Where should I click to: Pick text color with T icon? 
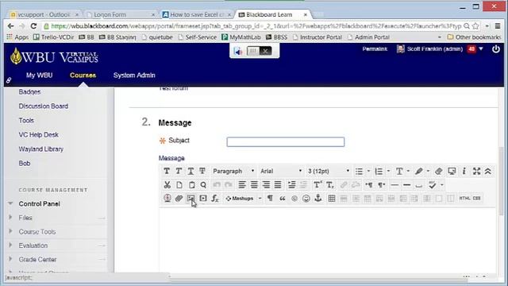(399, 172)
